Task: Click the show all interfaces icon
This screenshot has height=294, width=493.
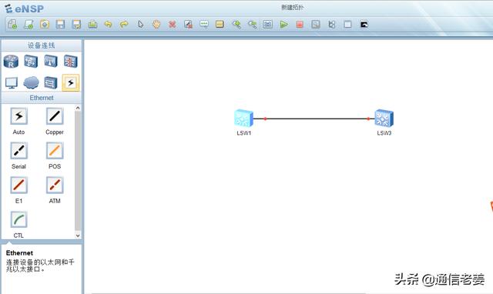Action: pos(332,24)
